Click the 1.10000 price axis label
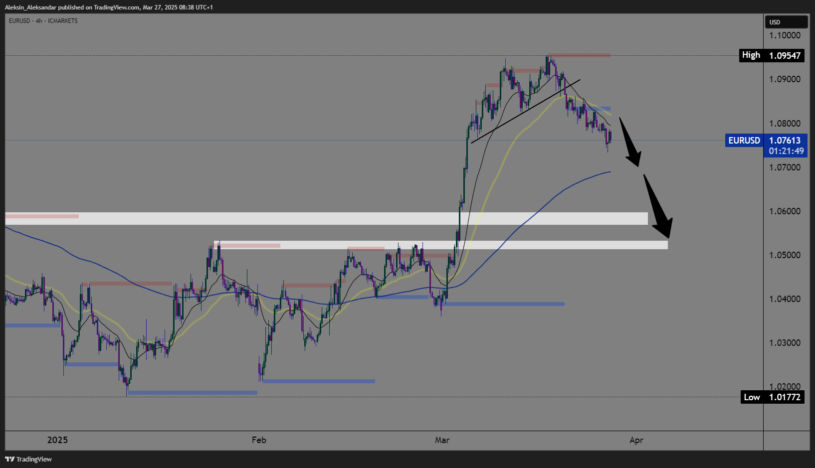This screenshot has height=468, width=815. point(785,35)
